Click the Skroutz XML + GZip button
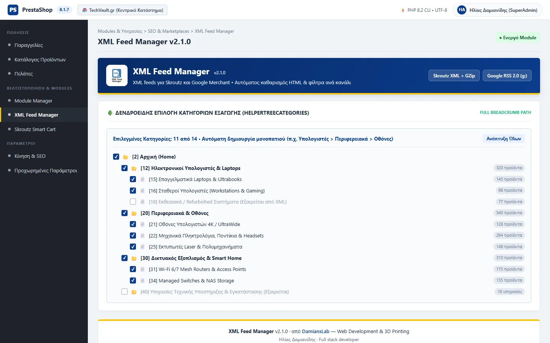Screen dimensions: 550x343 [x=454, y=76]
